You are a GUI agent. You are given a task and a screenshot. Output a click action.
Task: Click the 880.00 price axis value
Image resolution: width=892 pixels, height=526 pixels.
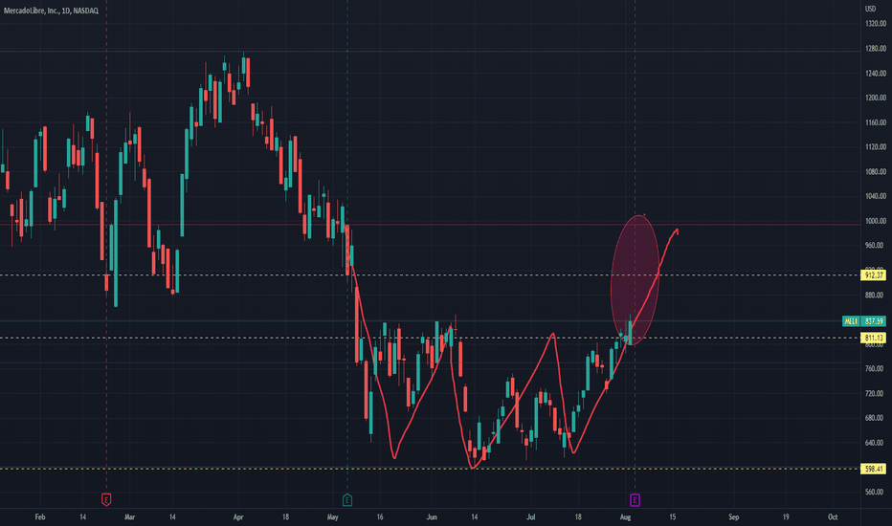point(876,296)
